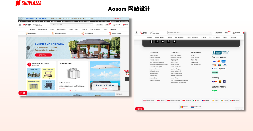Click Sale pill in left homepage header
This screenshot has width=253, height=131.
click(x=107, y=25)
